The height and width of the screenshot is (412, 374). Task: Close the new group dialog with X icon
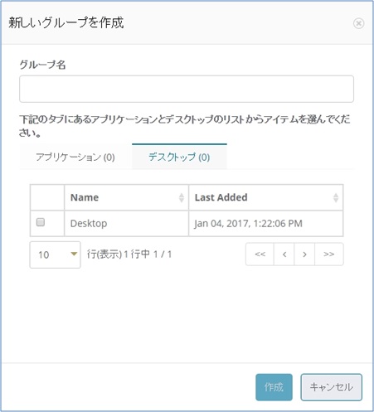[358, 23]
